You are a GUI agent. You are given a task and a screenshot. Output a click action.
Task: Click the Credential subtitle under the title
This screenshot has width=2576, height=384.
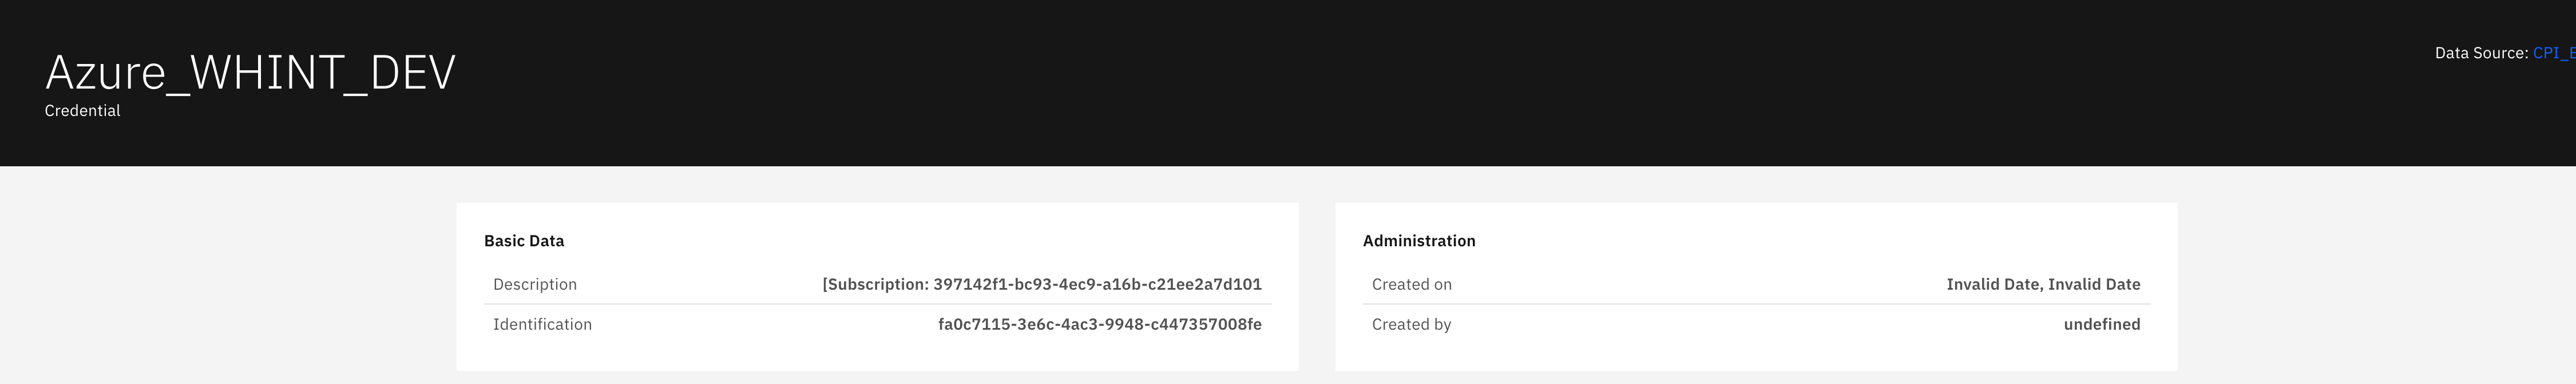(82, 111)
